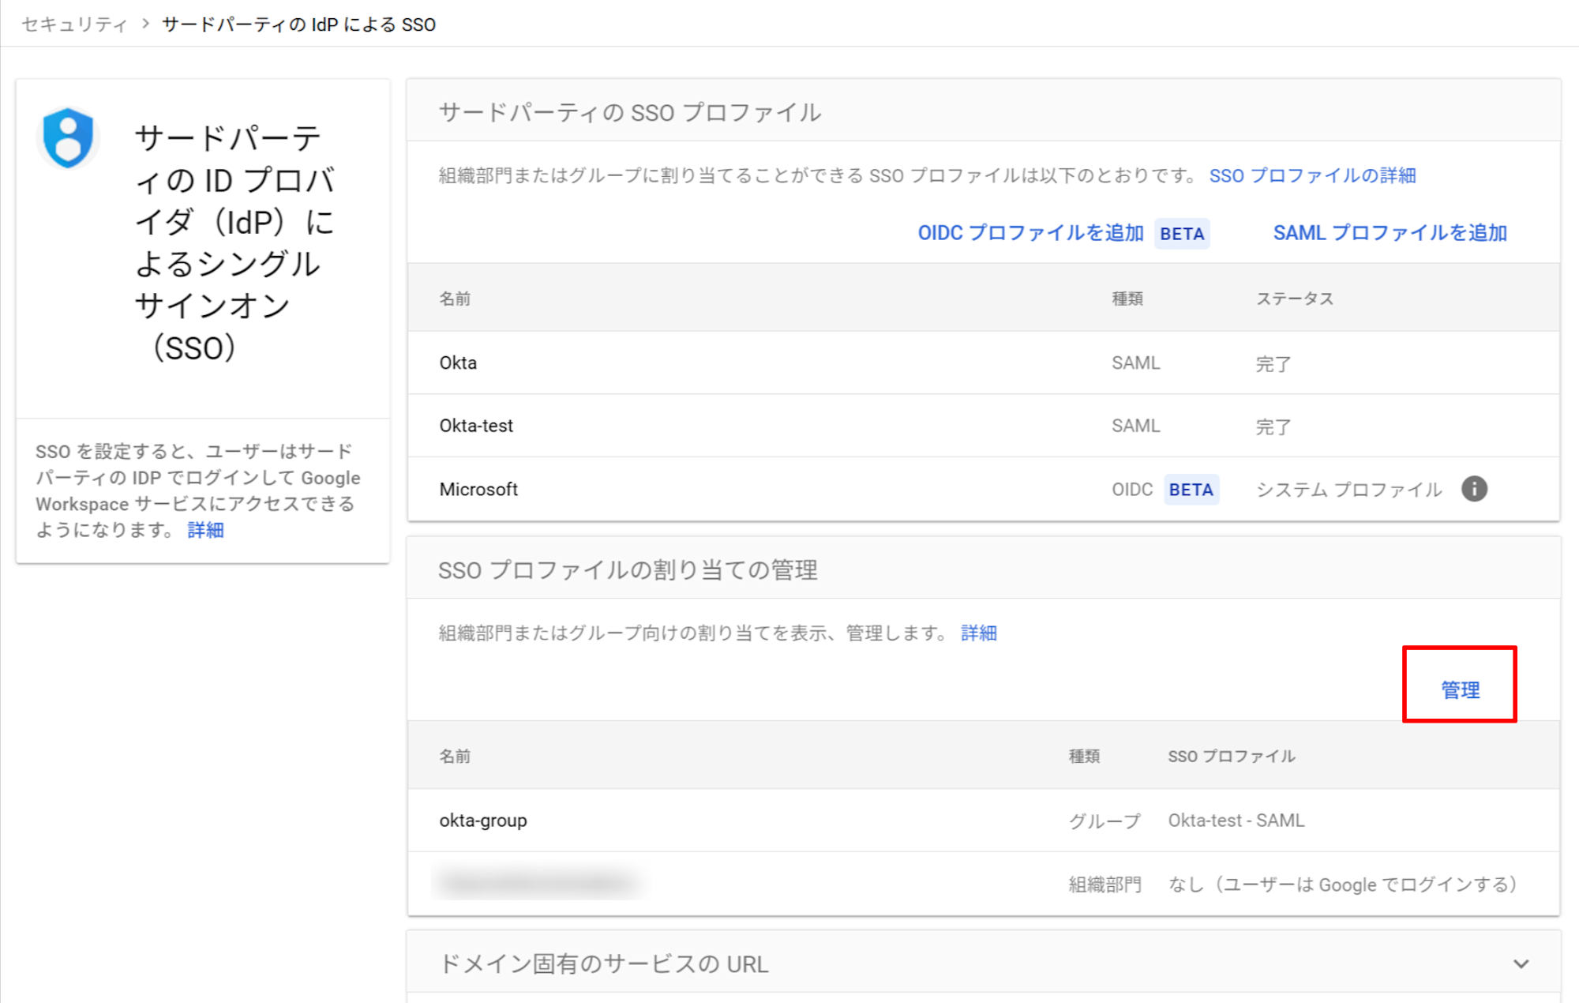
Task: Select the サードパーティの IdP による SSO breadcrumb
Action: 298,24
